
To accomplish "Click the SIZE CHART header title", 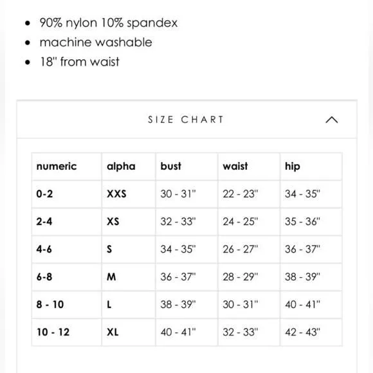I will point(186,120).
